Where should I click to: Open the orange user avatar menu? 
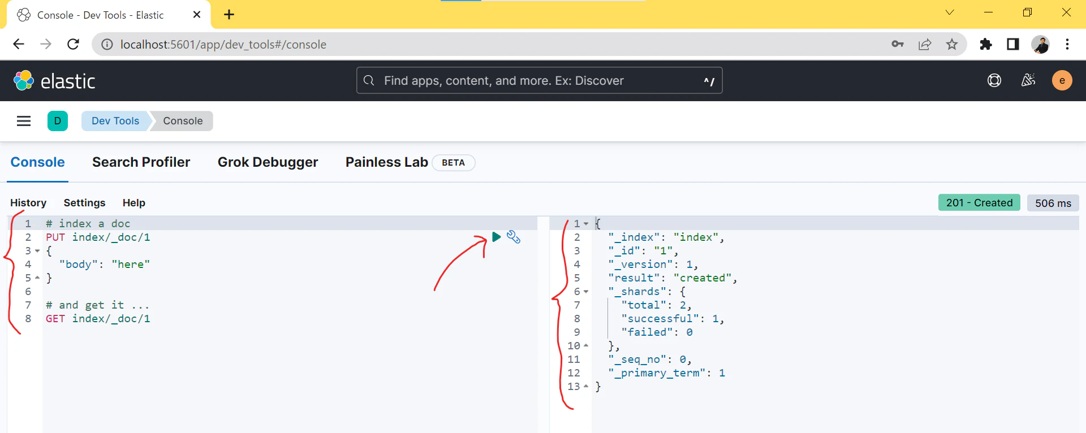(x=1062, y=81)
